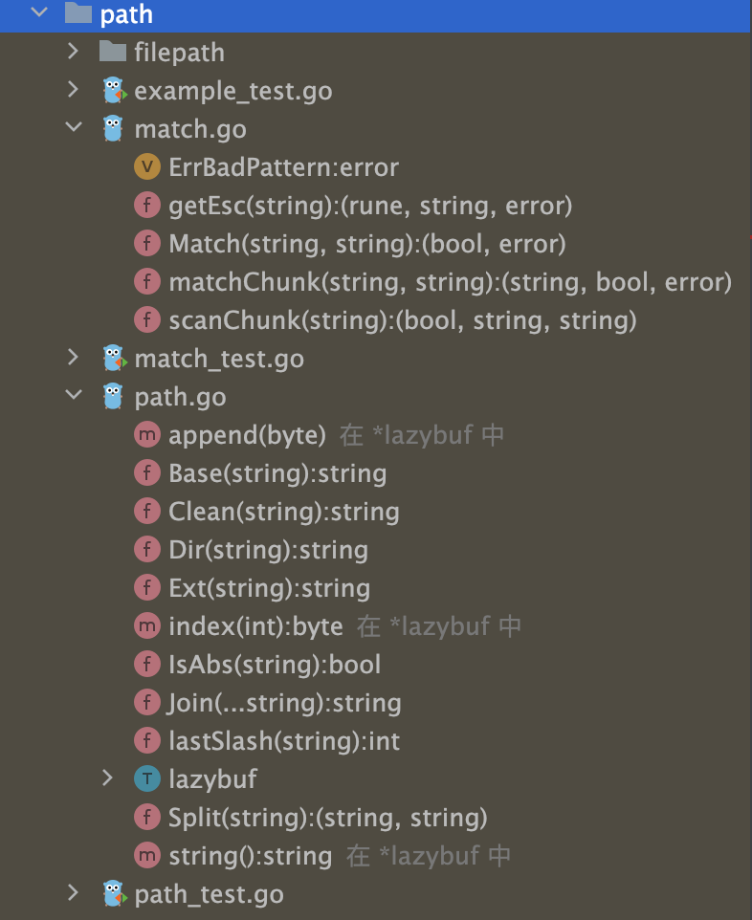Viewport: 752px width, 920px height.
Task: Click the variable icon beside ErrBadPattern
Action: click(x=146, y=167)
